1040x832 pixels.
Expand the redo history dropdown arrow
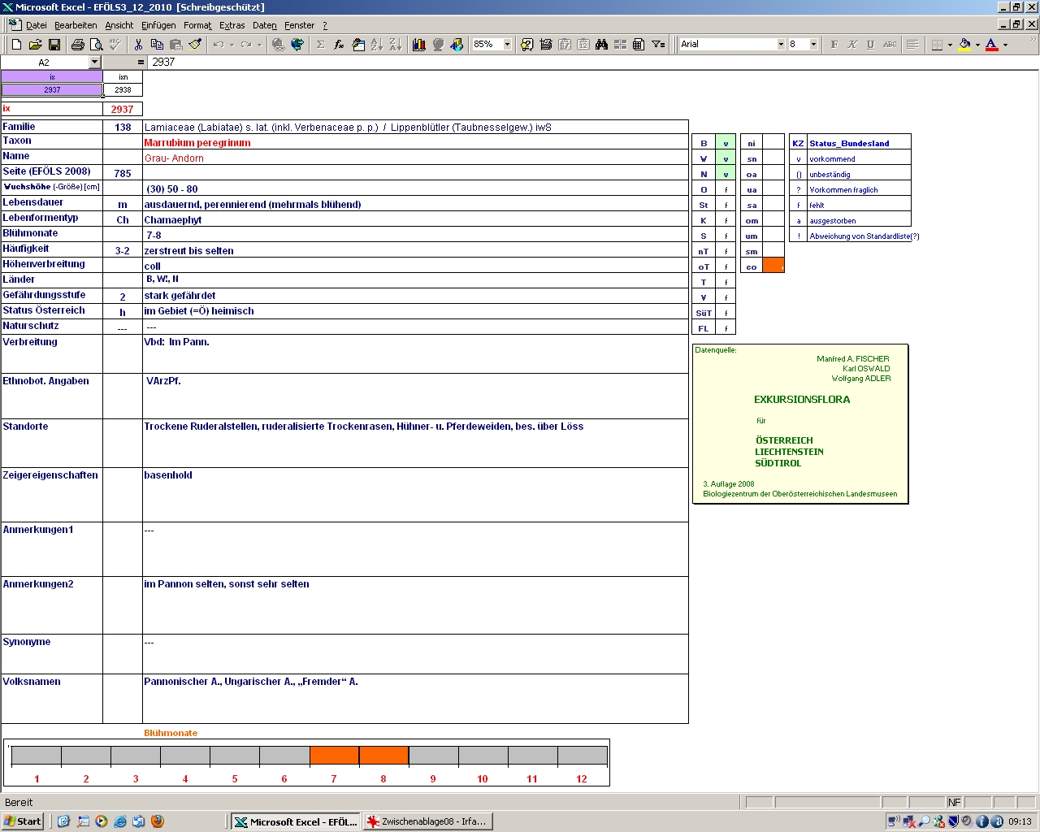(259, 45)
